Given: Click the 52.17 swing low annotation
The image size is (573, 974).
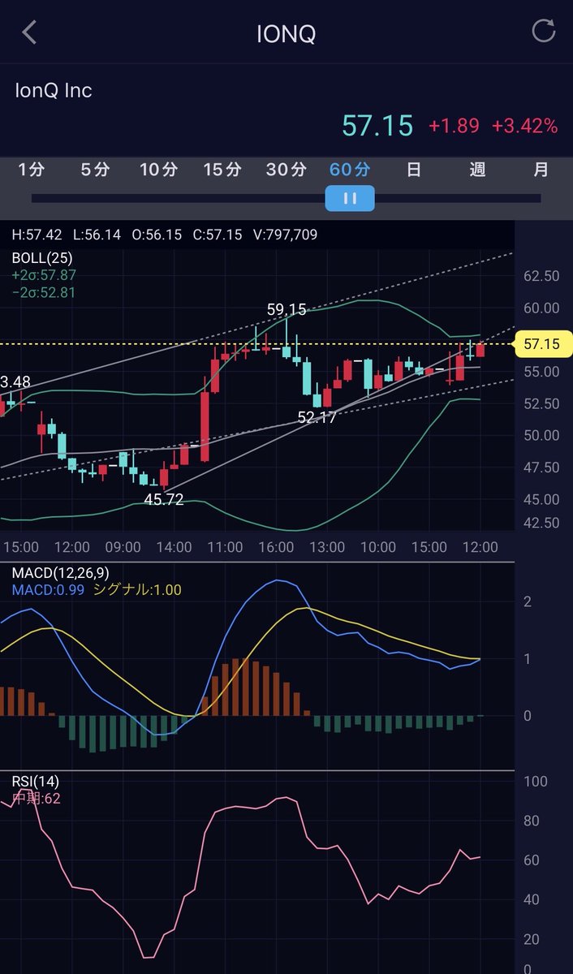Looking at the screenshot, I should pyautogui.click(x=317, y=418).
